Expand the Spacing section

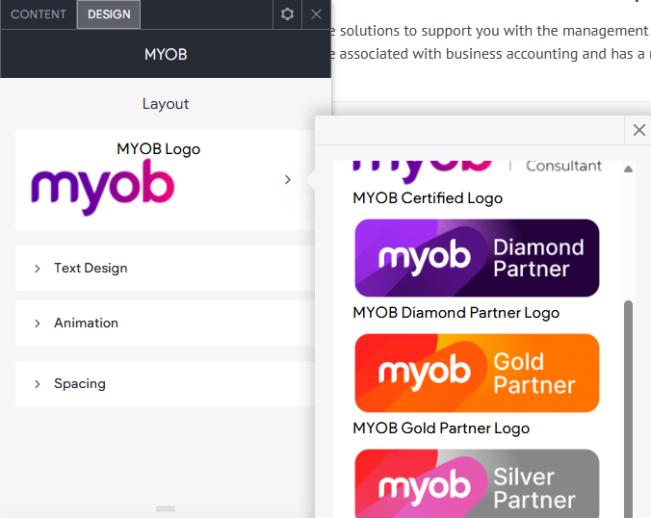pyautogui.click(x=165, y=383)
